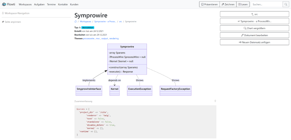Focus the Suchen search field
This screenshot has width=291, height=140.
click(x=266, y=4)
